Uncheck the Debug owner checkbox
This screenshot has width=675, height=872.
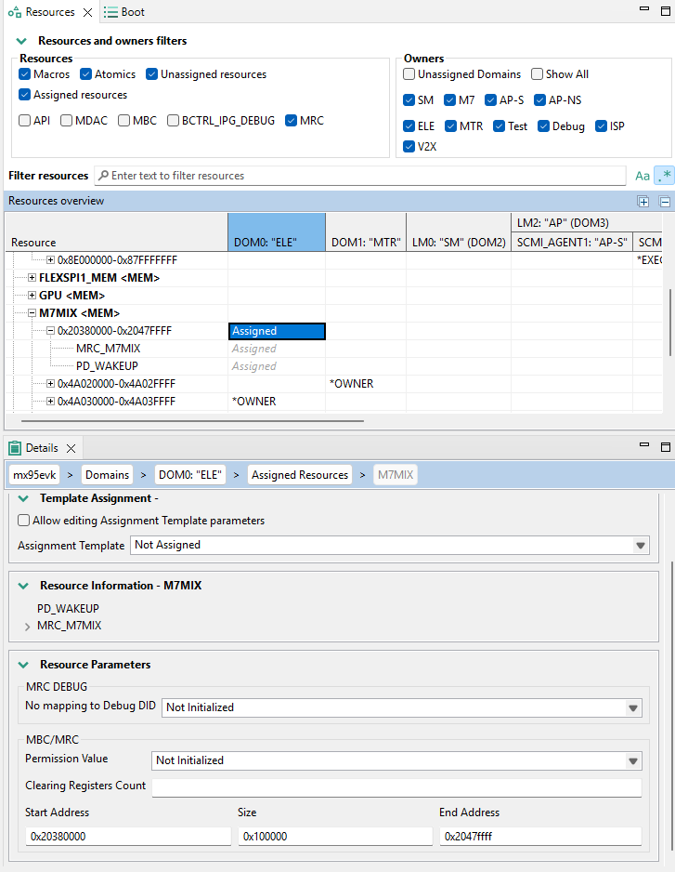[543, 126]
